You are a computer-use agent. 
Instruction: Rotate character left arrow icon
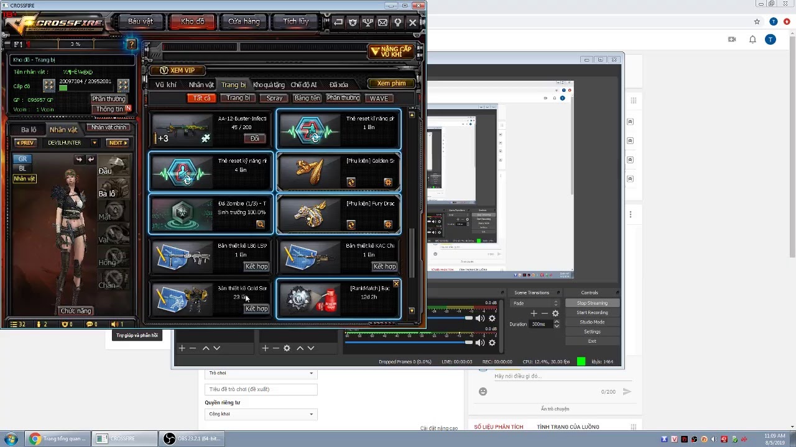pyautogui.click(x=79, y=160)
